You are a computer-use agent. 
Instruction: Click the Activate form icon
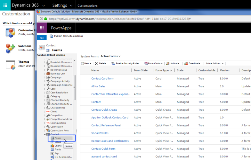(x=167, y=63)
